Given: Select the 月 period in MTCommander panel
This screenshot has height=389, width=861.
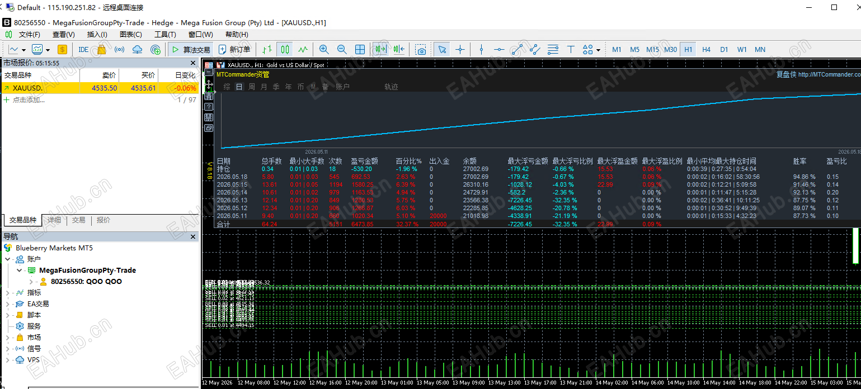Looking at the screenshot, I should coord(264,87).
